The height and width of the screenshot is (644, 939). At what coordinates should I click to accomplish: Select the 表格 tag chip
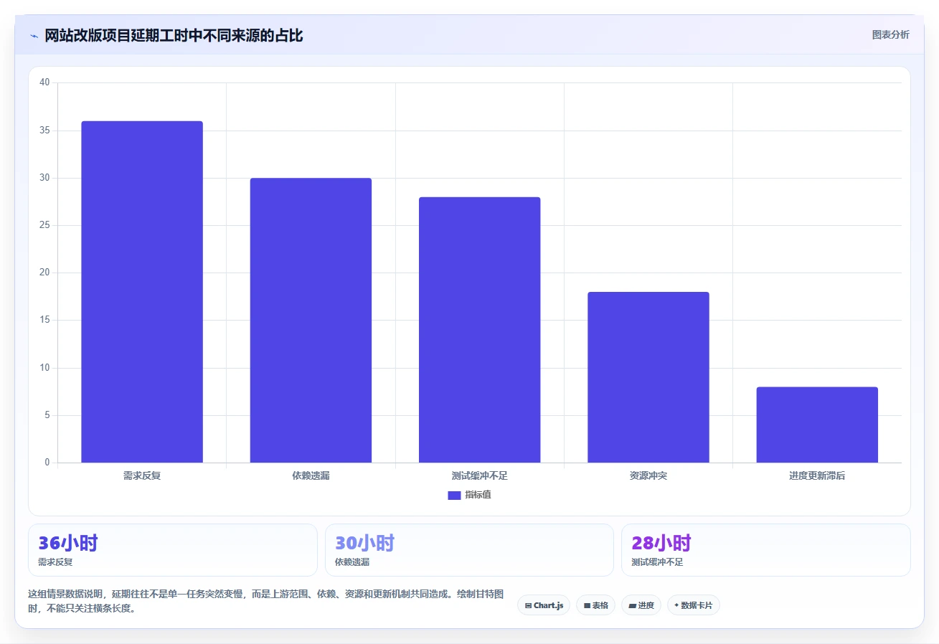(x=595, y=605)
